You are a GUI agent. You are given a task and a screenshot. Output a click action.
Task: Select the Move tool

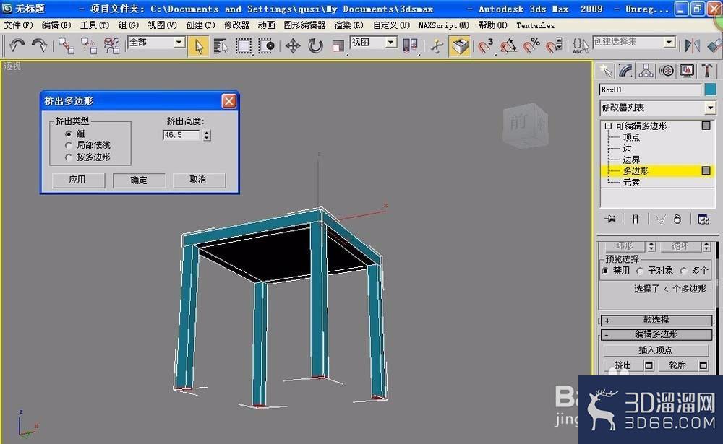click(293, 46)
